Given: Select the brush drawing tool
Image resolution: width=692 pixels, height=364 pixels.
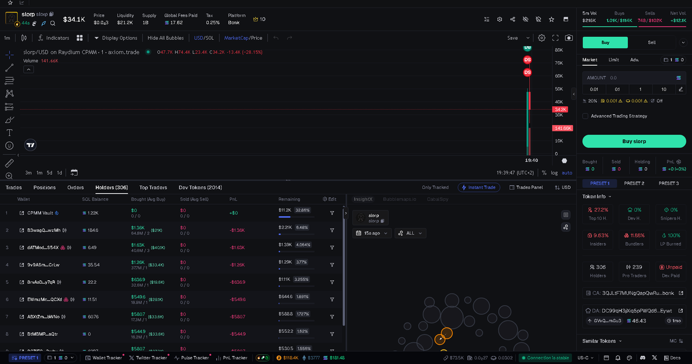Looking at the screenshot, I should (x=9, y=120).
